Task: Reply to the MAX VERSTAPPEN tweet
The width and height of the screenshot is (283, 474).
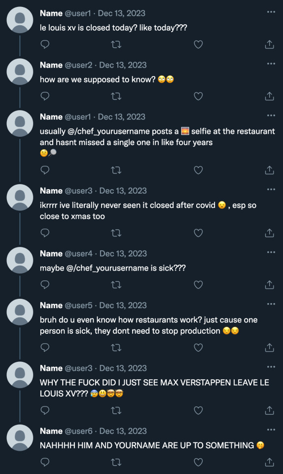Action: [45, 410]
